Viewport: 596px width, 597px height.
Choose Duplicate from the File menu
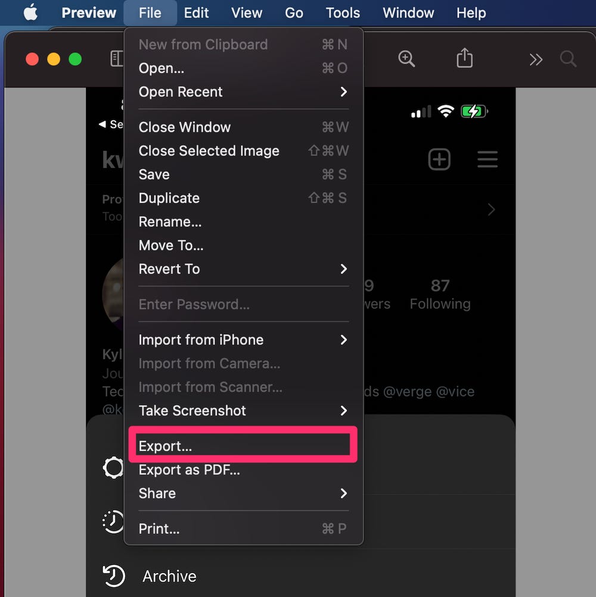(x=243, y=198)
